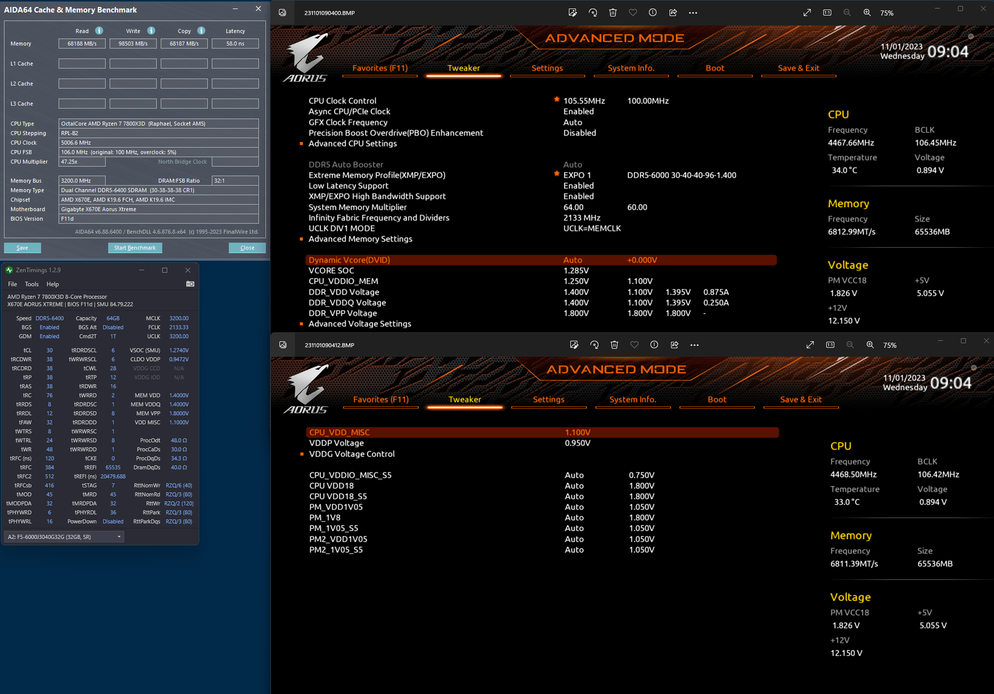Show file info for 231101090412.BMP
Image resolution: width=994 pixels, height=694 pixels.
(x=654, y=345)
